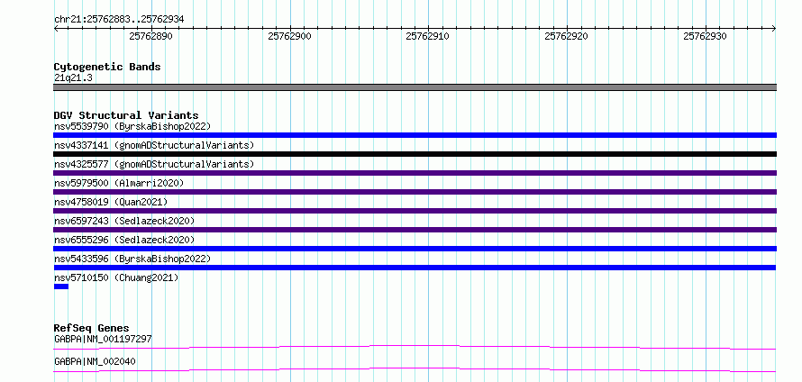Click ruler position 25762890
The width and height of the screenshot is (802, 382).
(x=150, y=36)
